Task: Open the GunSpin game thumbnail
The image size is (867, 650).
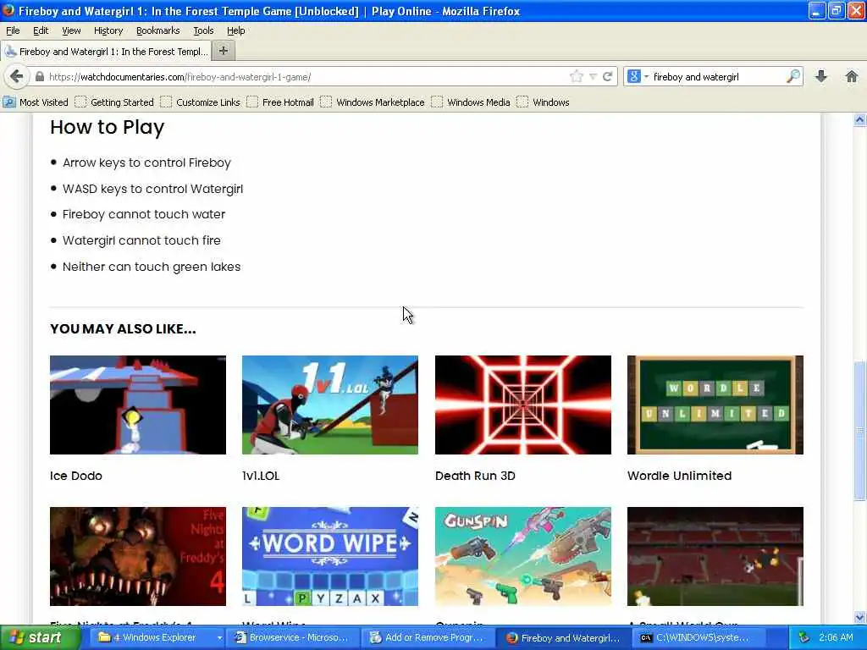Action: tap(523, 556)
